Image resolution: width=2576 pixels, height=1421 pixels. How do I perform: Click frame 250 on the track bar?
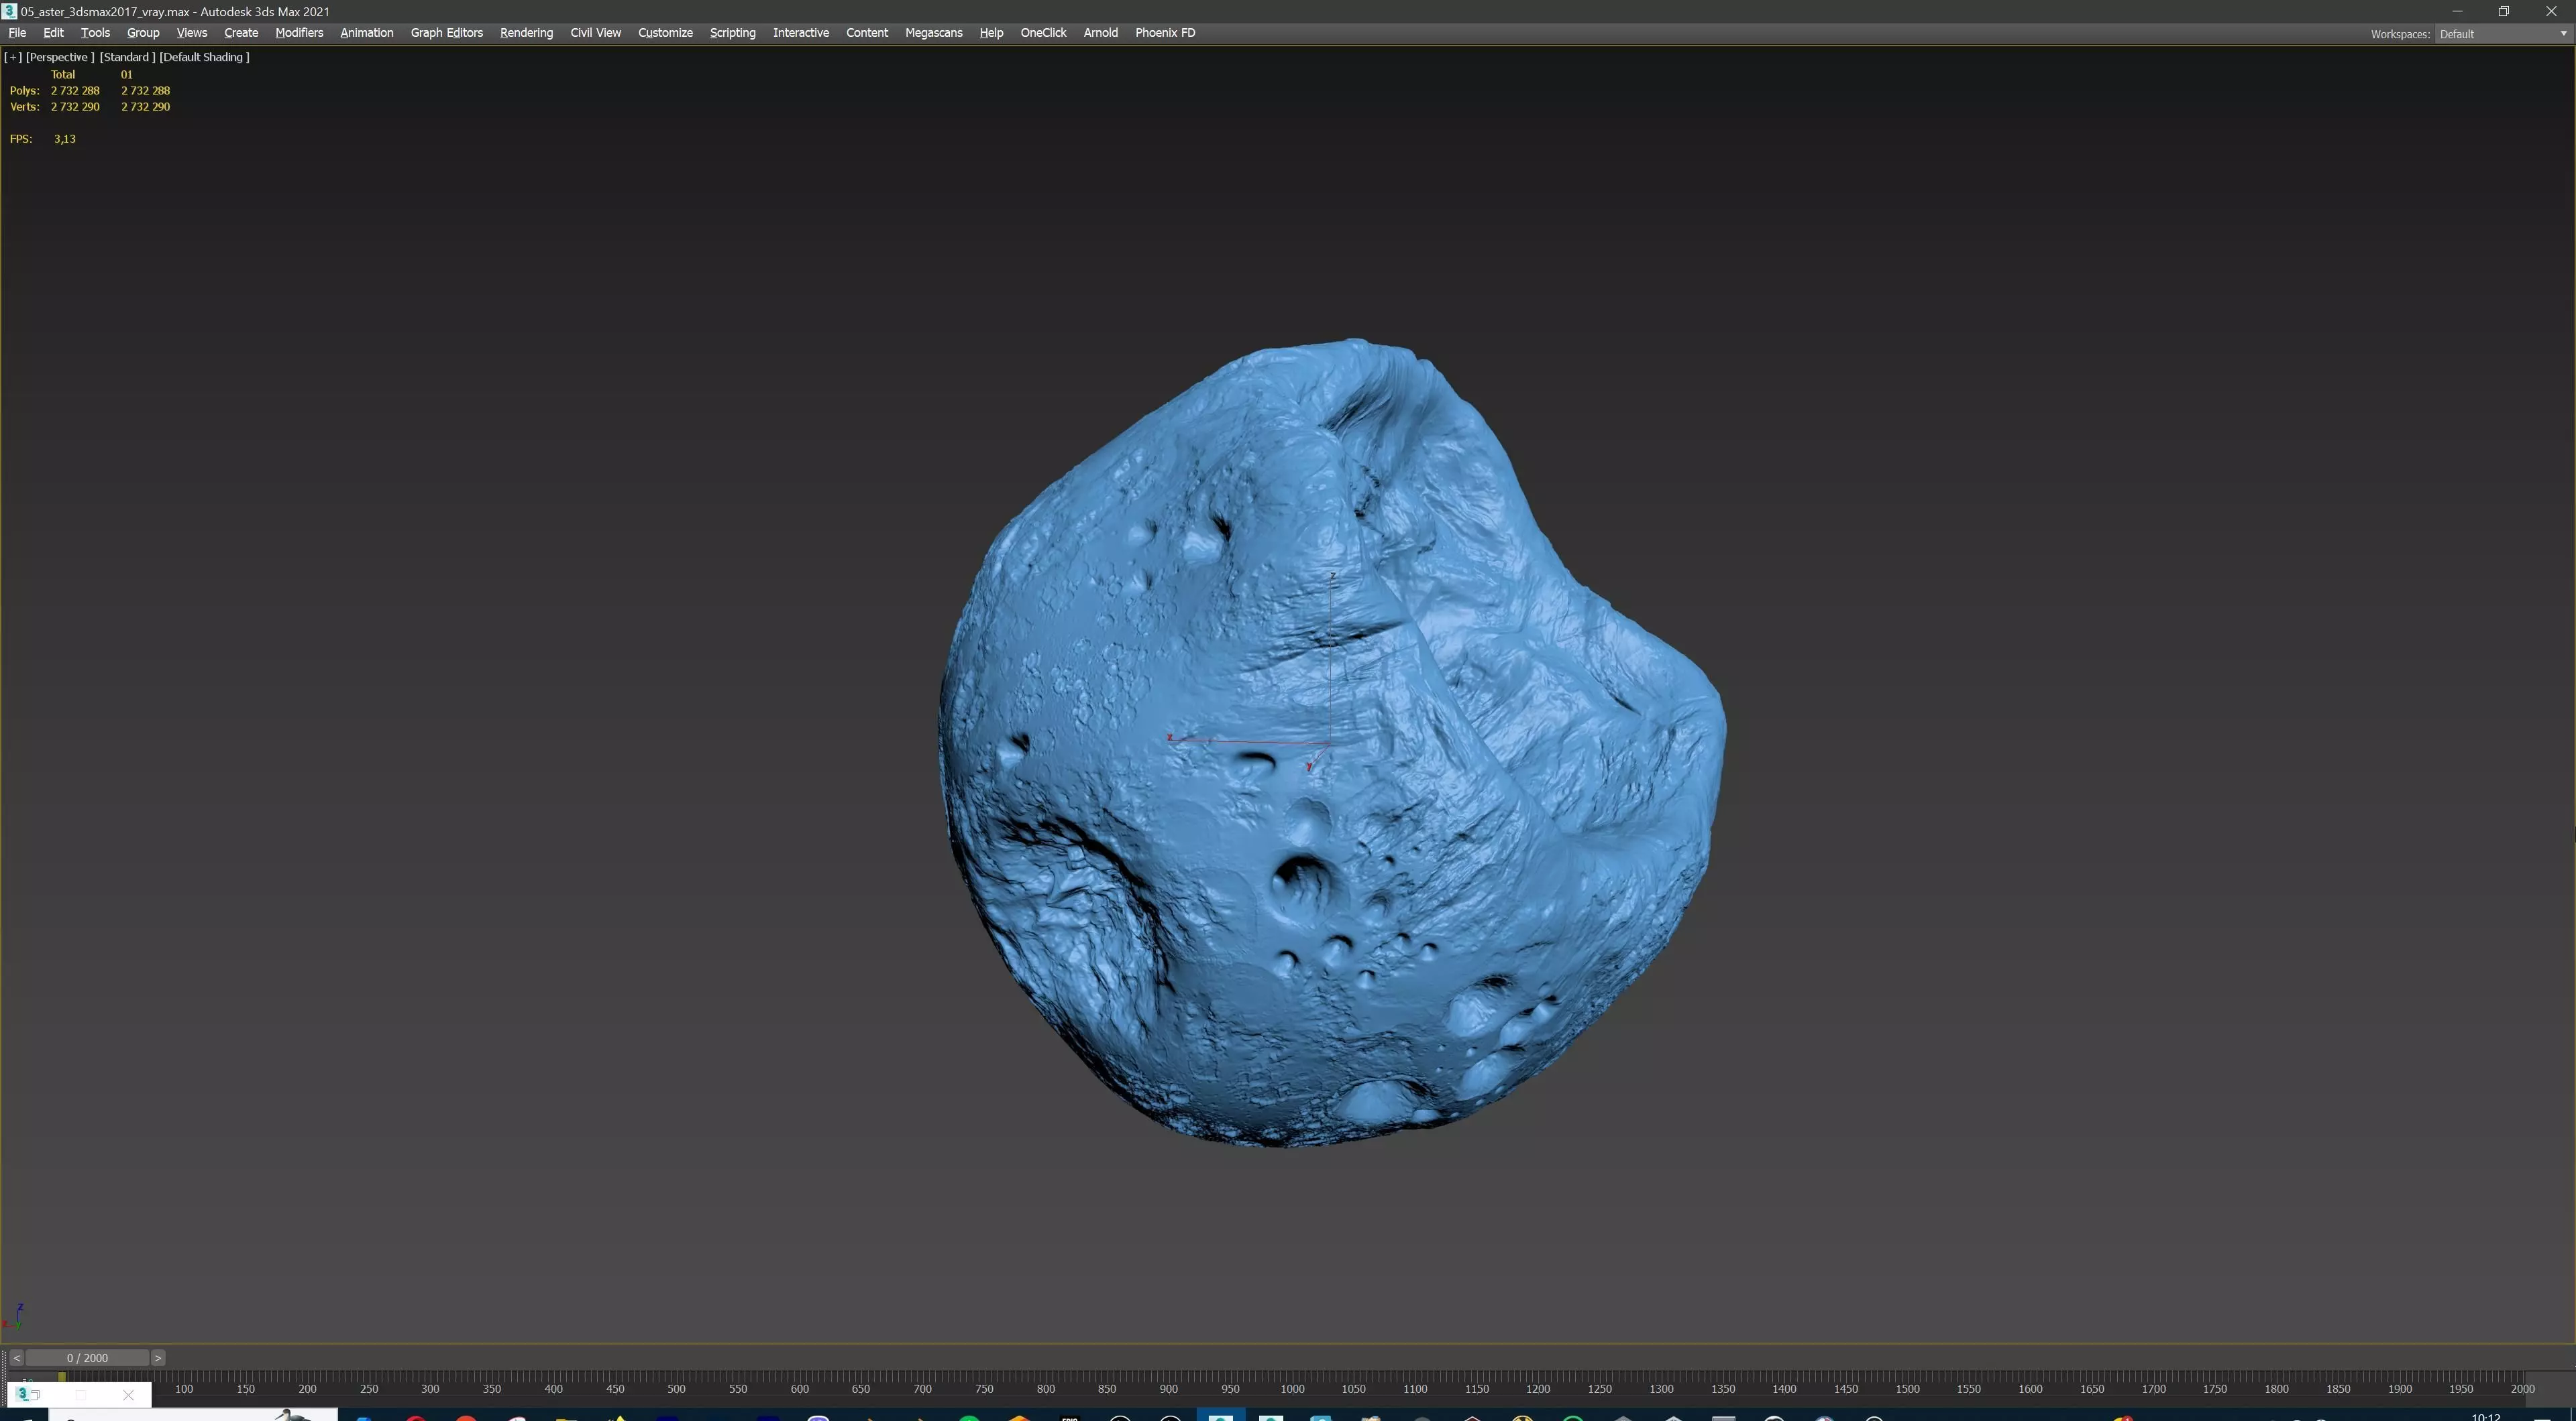369,1389
